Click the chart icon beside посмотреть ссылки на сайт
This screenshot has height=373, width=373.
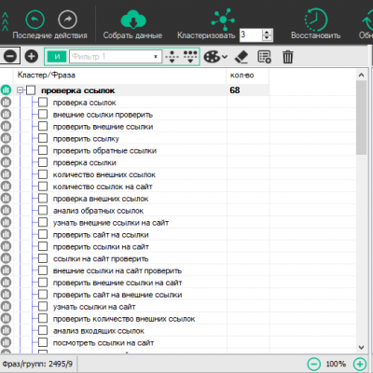pyautogui.click(x=6, y=342)
